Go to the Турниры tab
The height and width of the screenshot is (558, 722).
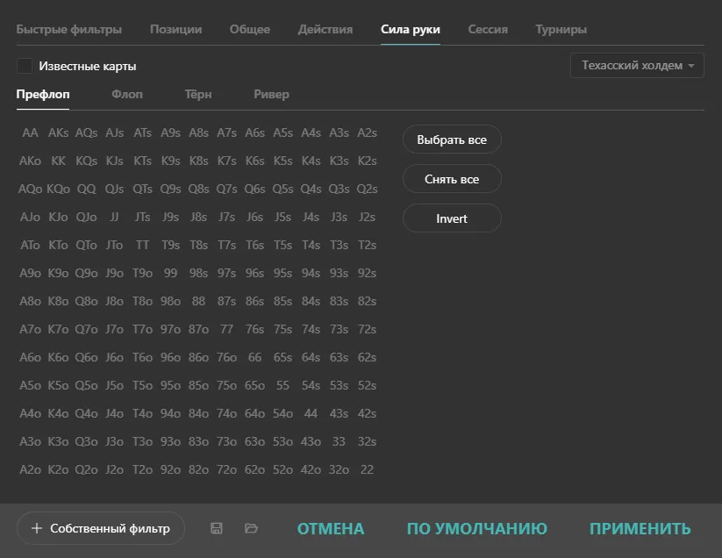[561, 29]
